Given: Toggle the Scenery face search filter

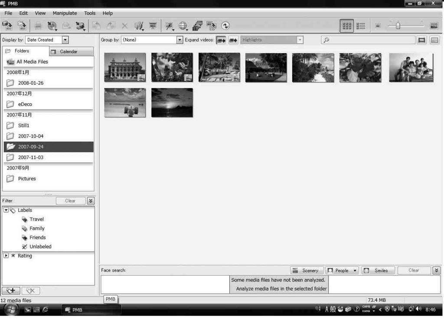Looking at the screenshot, I should 307,270.
